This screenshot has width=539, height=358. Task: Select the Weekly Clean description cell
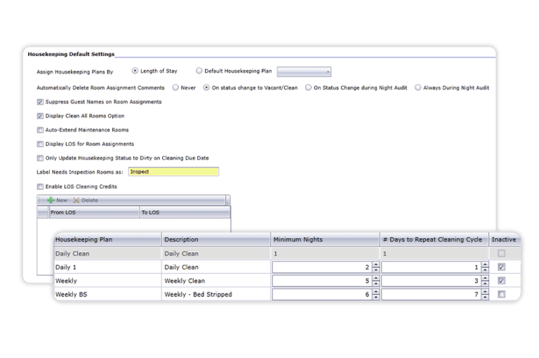215,281
